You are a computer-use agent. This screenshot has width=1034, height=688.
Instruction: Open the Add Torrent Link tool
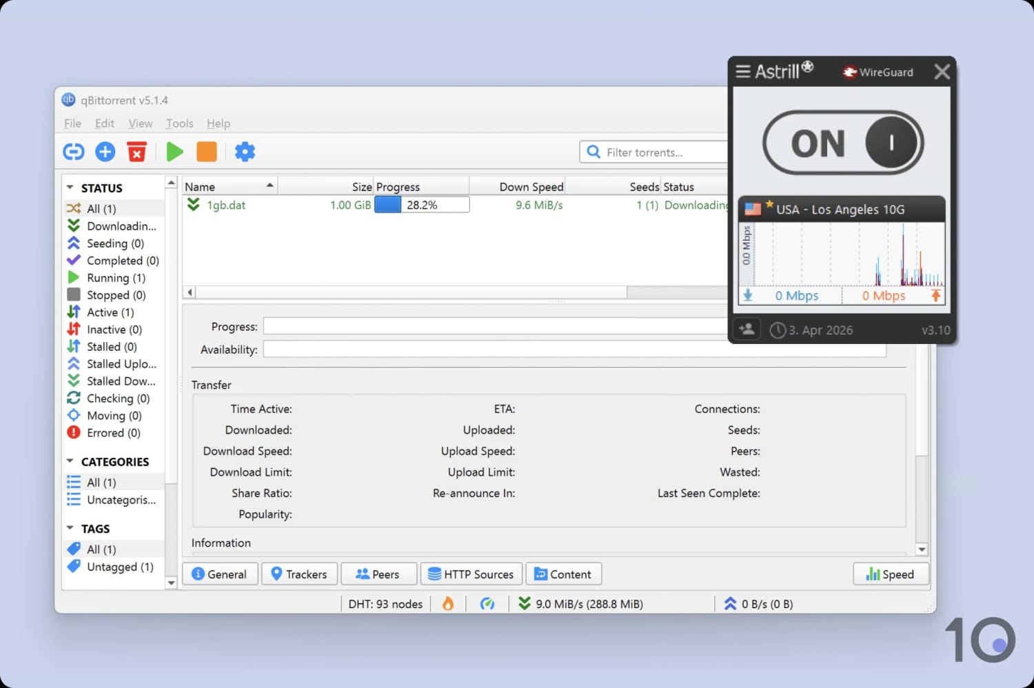pos(73,152)
